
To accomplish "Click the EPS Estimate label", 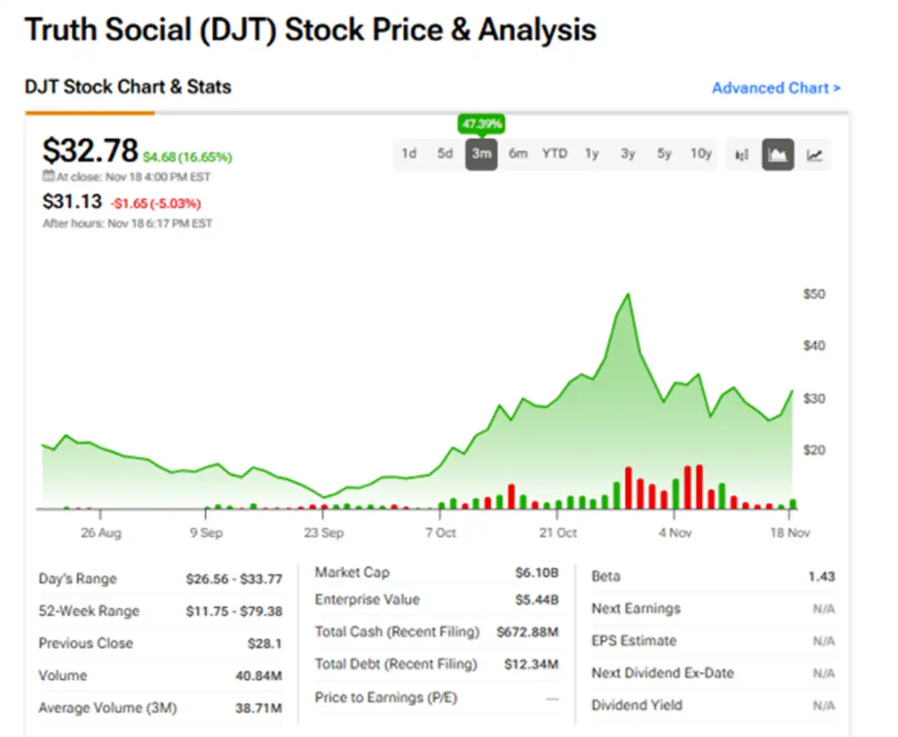I will pyautogui.click(x=634, y=640).
